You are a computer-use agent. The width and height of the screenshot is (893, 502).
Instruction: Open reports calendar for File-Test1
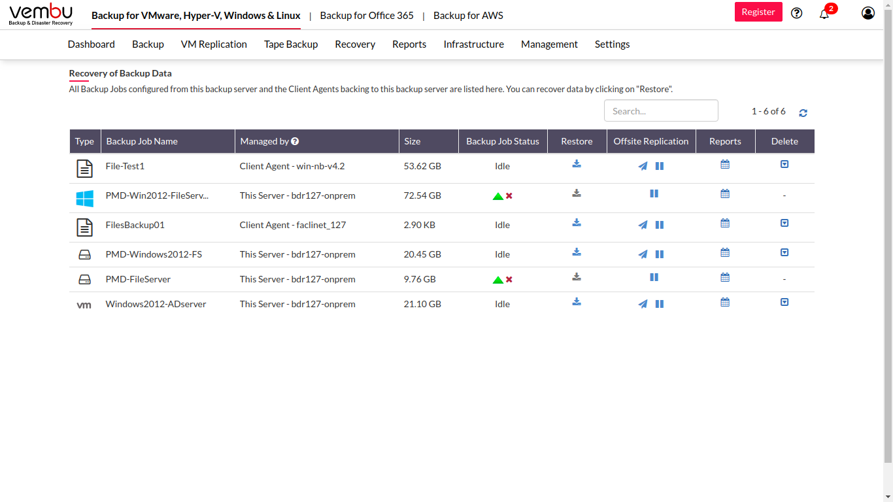[x=725, y=164]
